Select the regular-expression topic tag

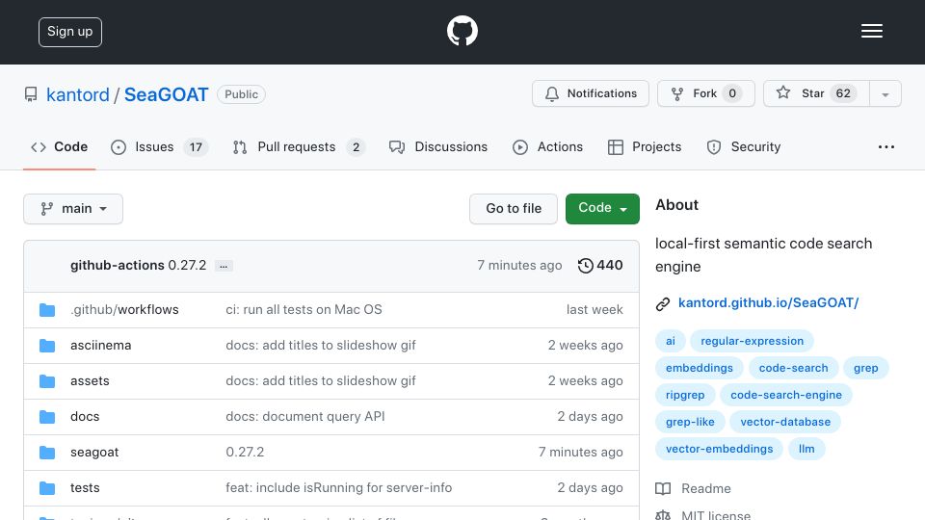[752, 341]
